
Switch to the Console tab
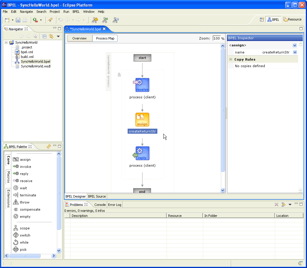(100, 205)
